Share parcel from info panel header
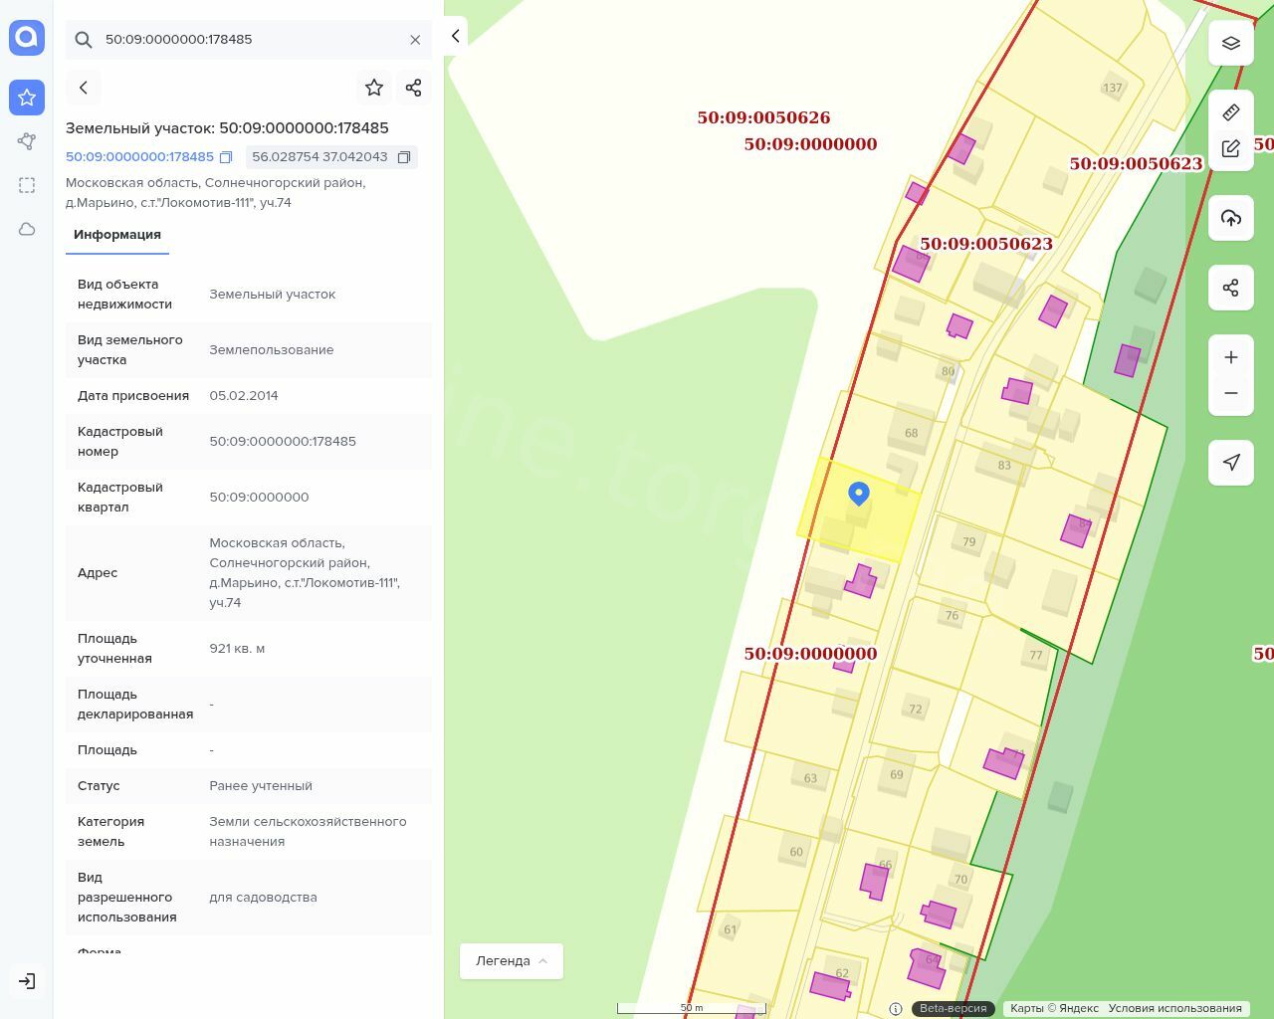The height and width of the screenshot is (1019, 1274). pos(414,88)
